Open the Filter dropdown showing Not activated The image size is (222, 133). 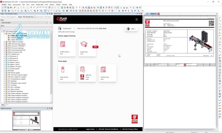tap(24, 22)
